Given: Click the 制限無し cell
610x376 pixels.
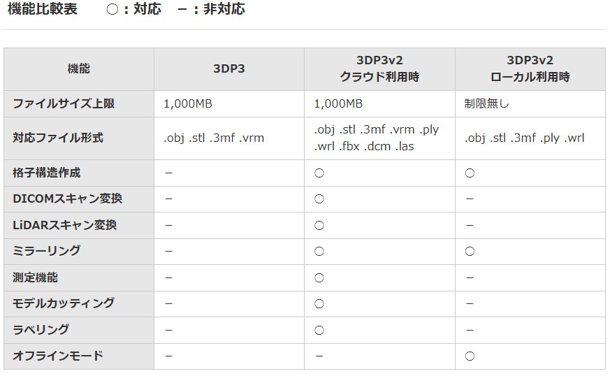Looking at the screenshot, I should (x=487, y=103).
